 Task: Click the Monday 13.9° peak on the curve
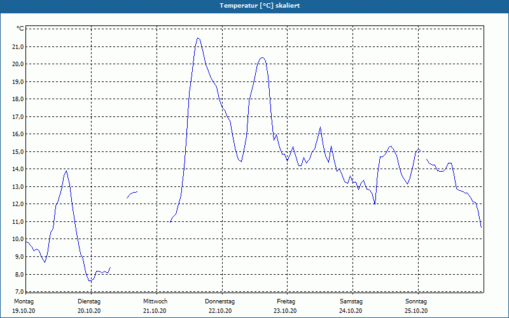[66, 171]
